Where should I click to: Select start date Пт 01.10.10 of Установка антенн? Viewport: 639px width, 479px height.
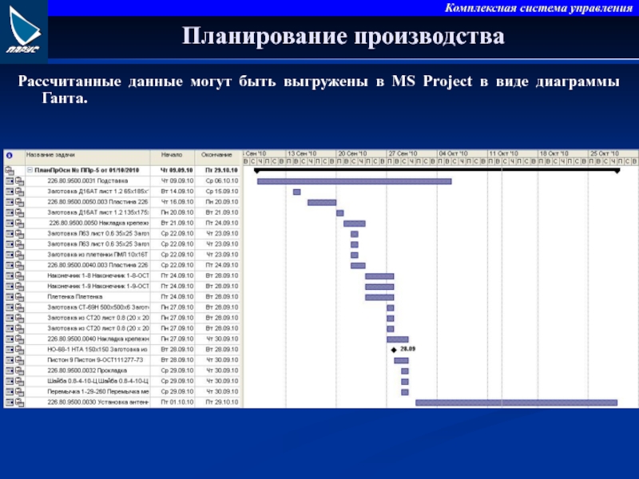(177, 402)
